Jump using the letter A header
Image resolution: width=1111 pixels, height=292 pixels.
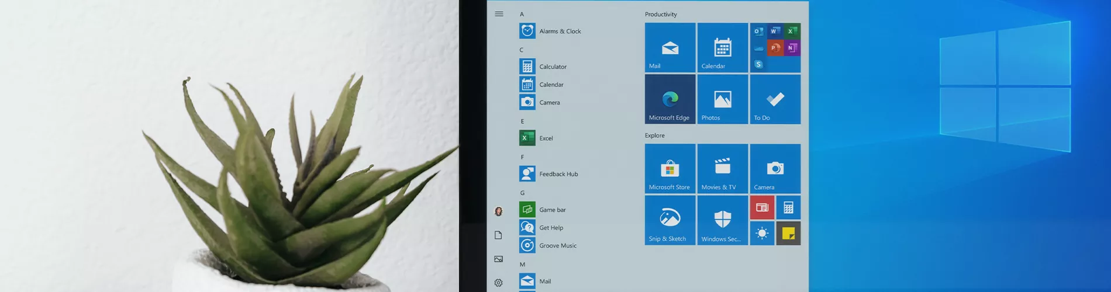[522, 14]
